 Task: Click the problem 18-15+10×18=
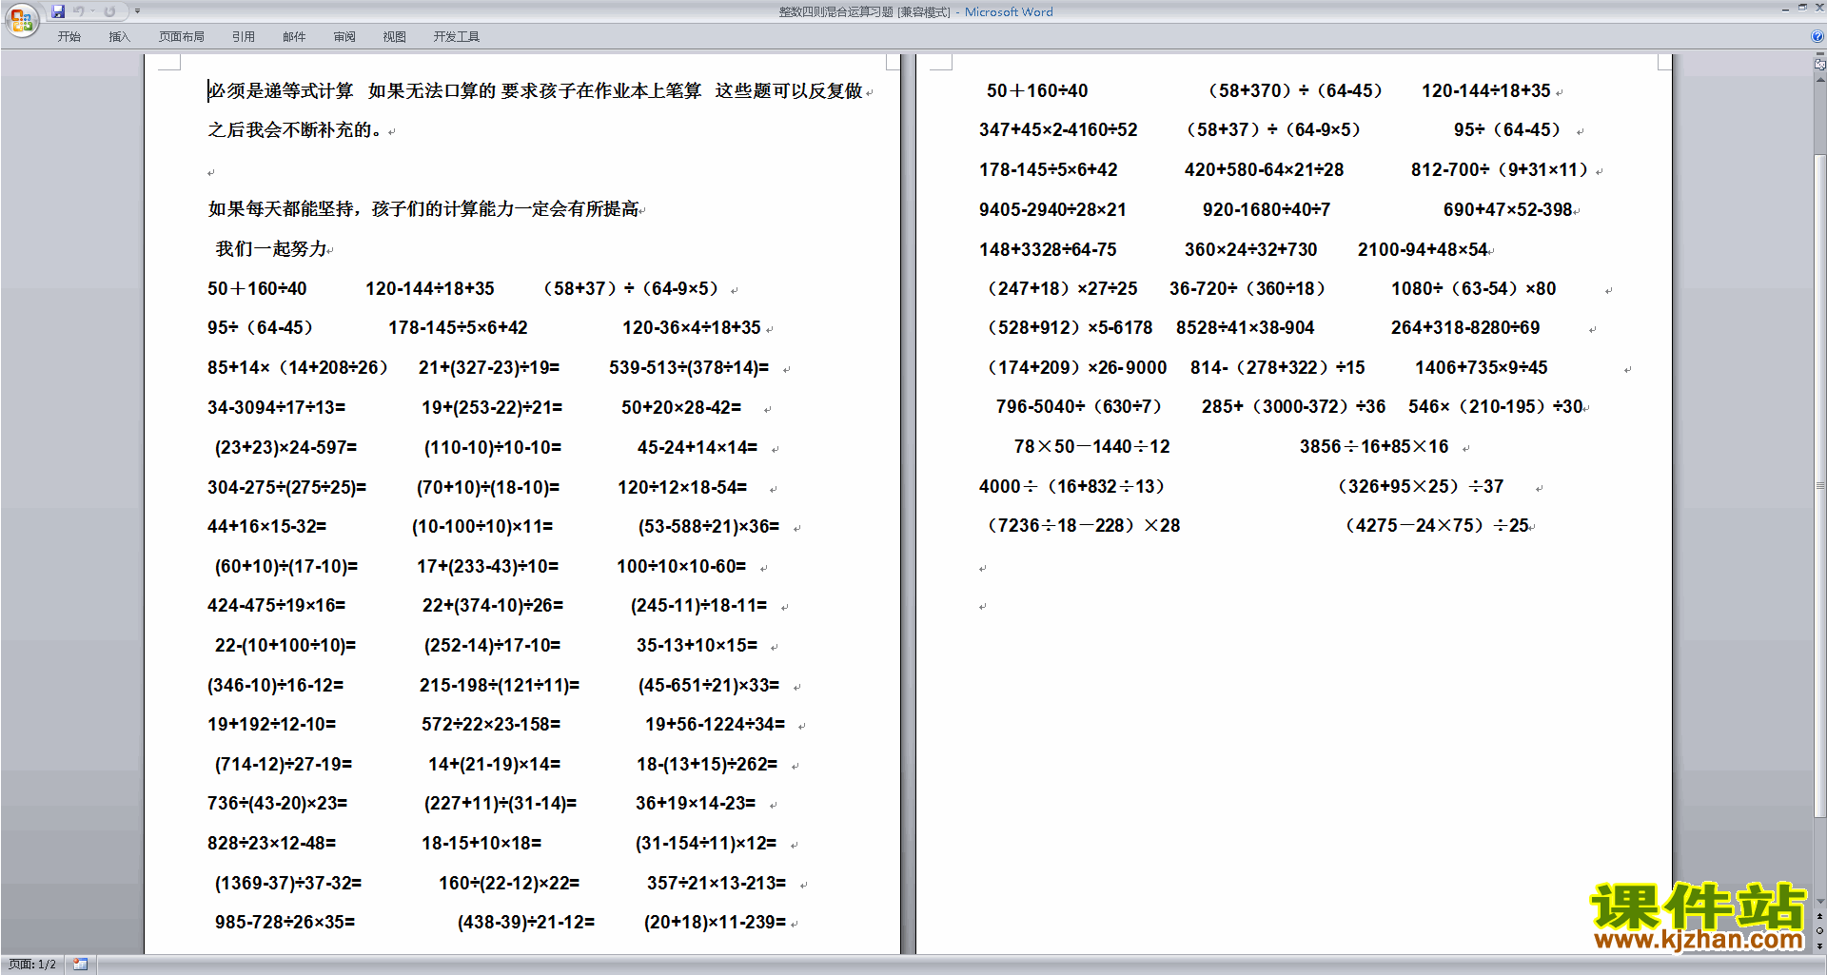(481, 843)
